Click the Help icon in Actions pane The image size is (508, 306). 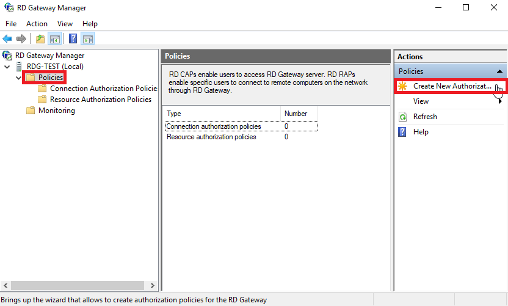coord(402,132)
